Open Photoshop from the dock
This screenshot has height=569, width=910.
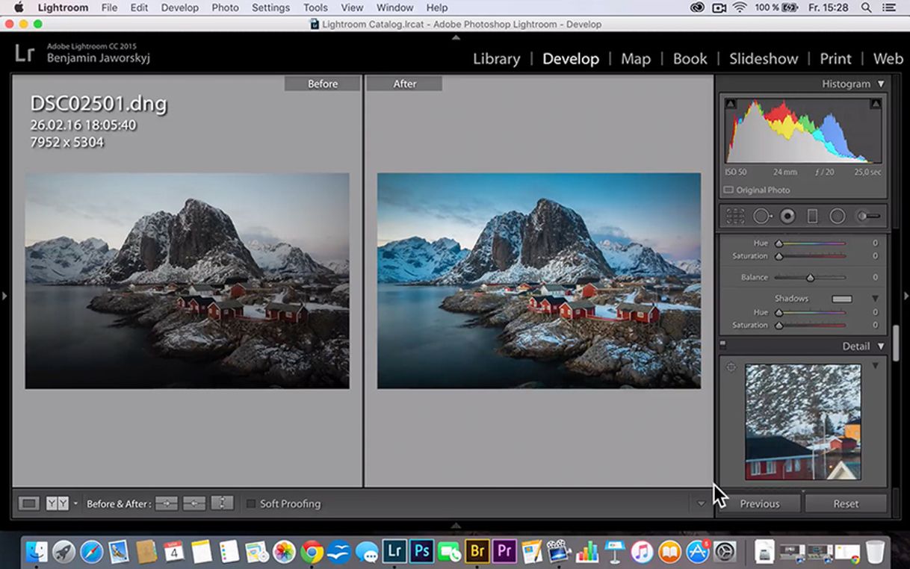(422, 552)
